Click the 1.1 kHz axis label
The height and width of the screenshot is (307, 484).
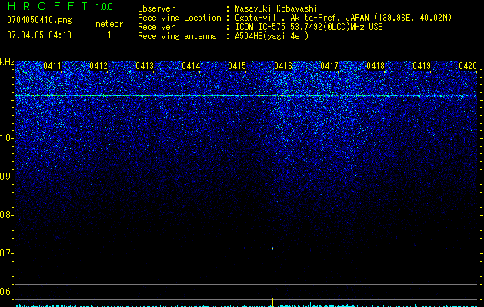(6, 100)
